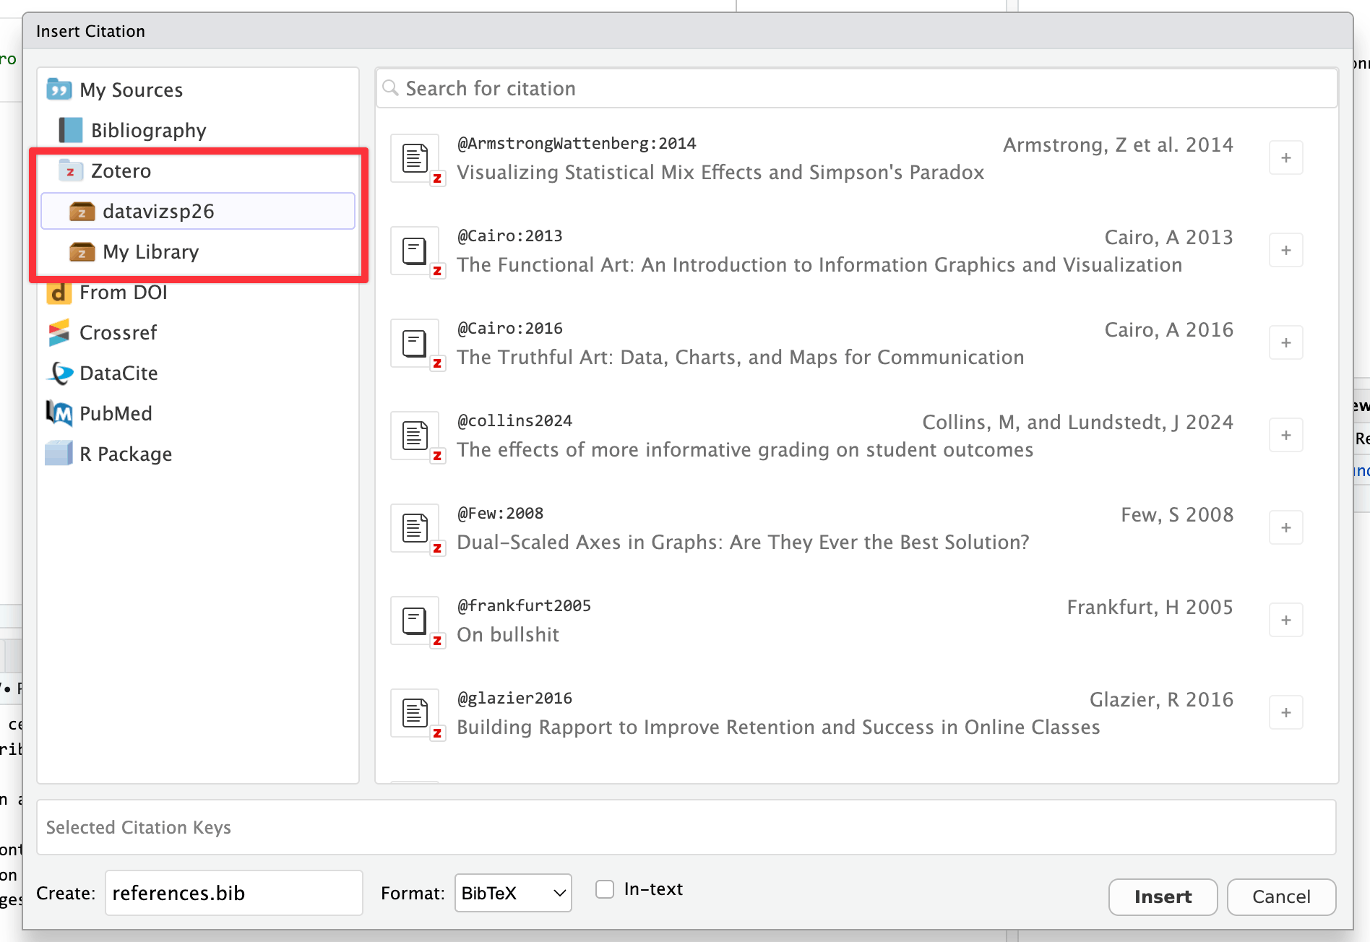Click the Insert button
Viewport: 1370px width, 942px height.
tap(1163, 896)
